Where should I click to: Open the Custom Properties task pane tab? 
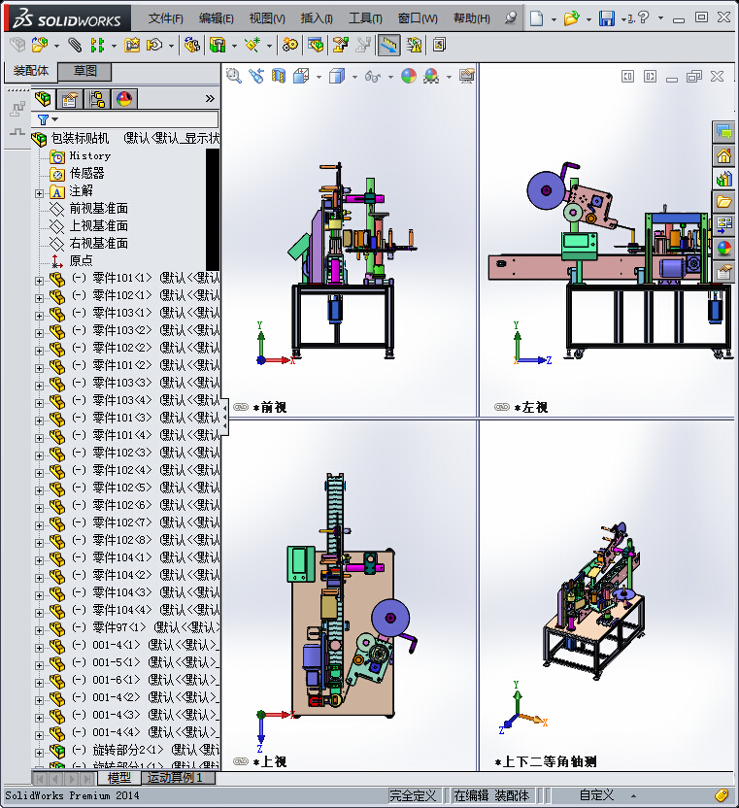click(724, 271)
